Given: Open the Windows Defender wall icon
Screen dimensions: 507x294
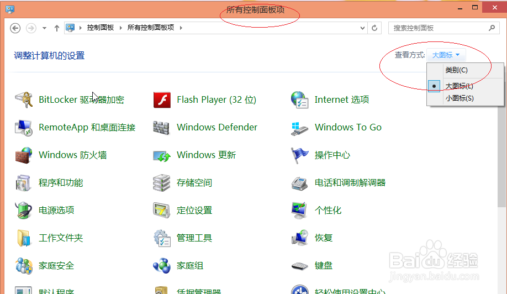Looking at the screenshot, I should point(161,128).
